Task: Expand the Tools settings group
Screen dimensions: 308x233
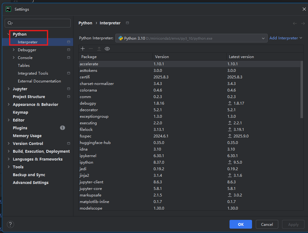Action: click(8, 167)
